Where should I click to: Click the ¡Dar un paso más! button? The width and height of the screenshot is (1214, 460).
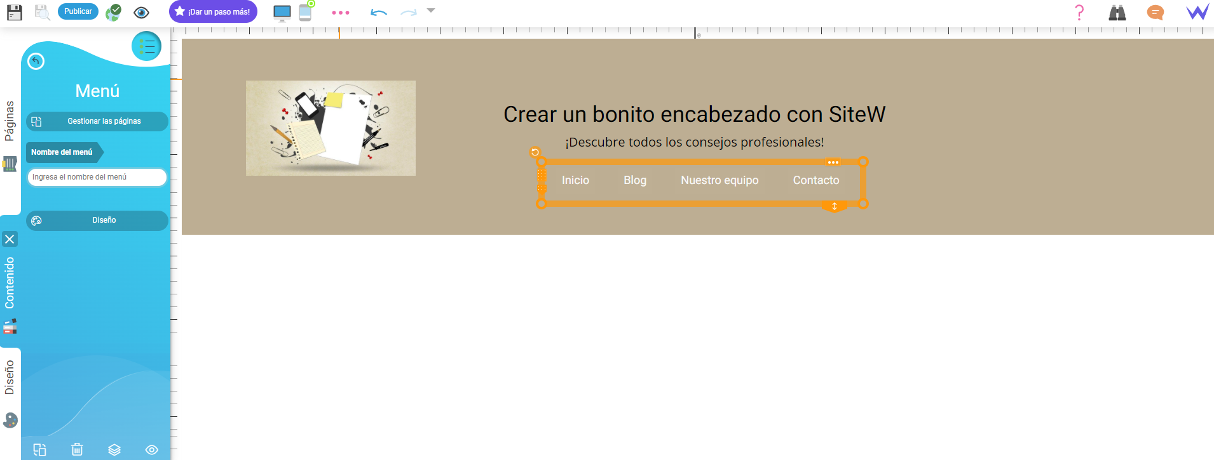[x=213, y=11]
